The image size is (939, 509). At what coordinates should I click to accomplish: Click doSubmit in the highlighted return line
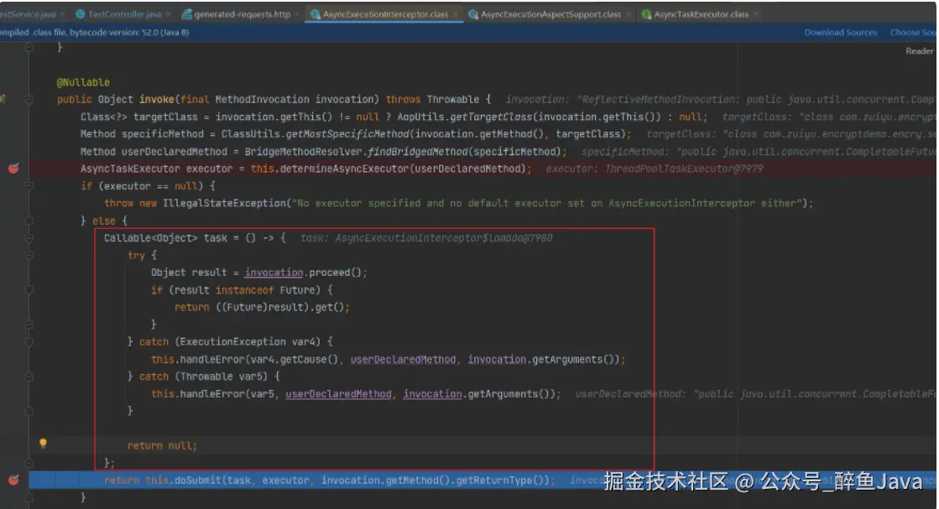point(198,480)
